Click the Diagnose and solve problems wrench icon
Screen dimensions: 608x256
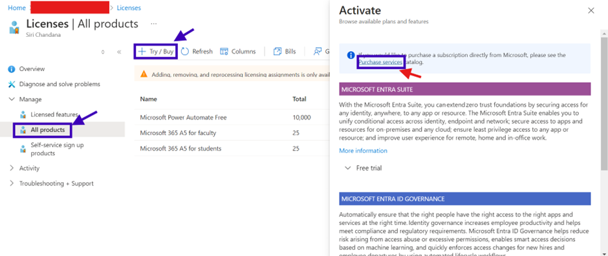tap(12, 84)
